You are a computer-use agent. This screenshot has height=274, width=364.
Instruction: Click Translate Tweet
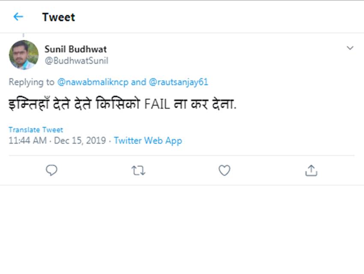tap(36, 130)
